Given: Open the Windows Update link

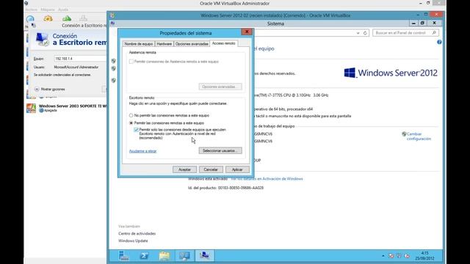Looking at the screenshot, I should (133, 241).
